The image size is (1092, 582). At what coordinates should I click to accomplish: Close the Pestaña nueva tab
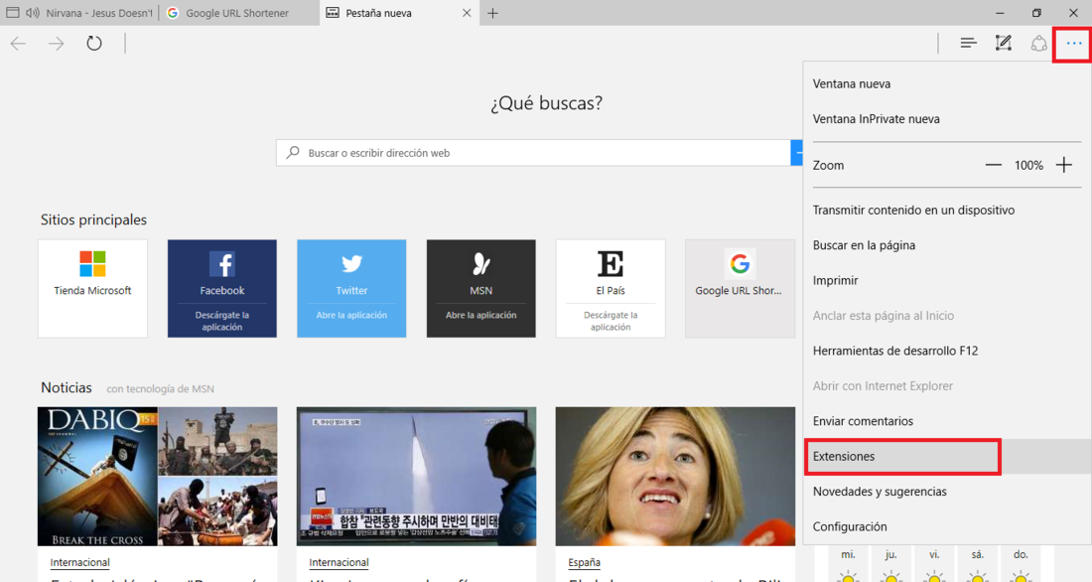pos(467,13)
